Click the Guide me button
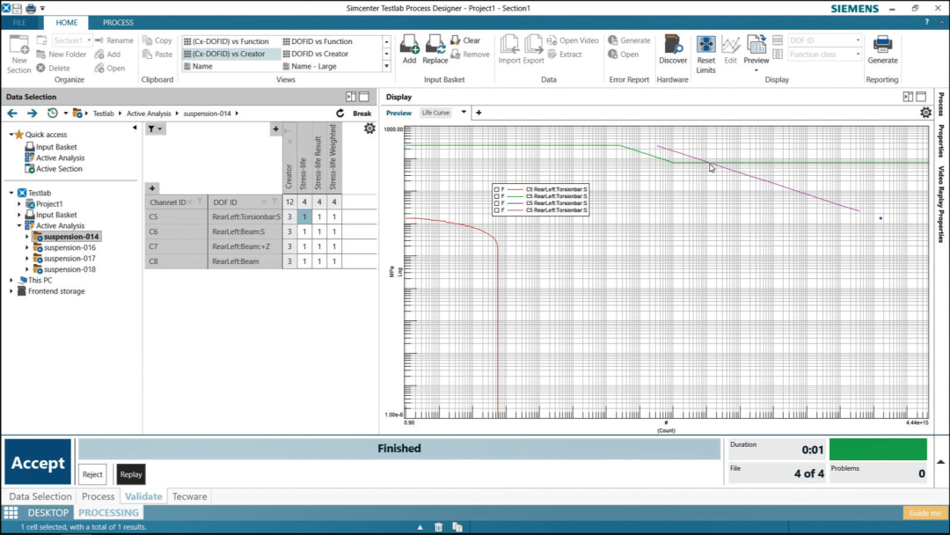950x535 pixels. click(925, 513)
